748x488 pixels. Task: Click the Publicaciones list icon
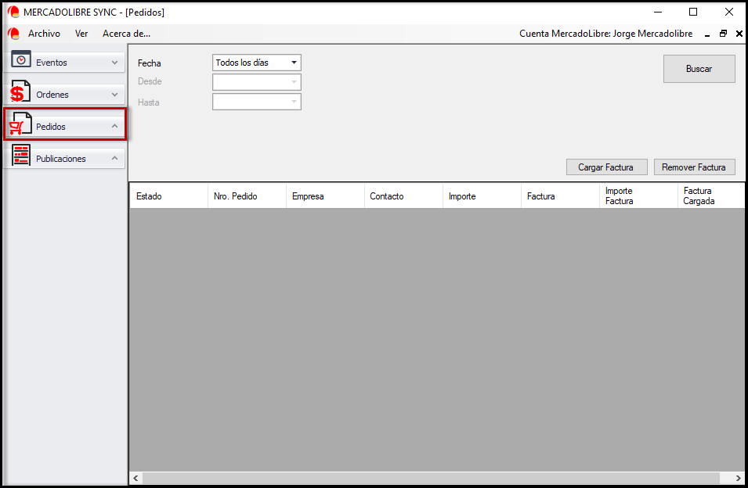click(21, 155)
